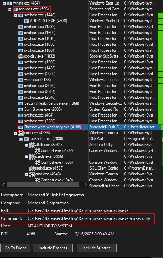Click the icacls.exe (3956) icon
Image resolution: width=163 pixels, height=258 pixels.
click(32, 157)
